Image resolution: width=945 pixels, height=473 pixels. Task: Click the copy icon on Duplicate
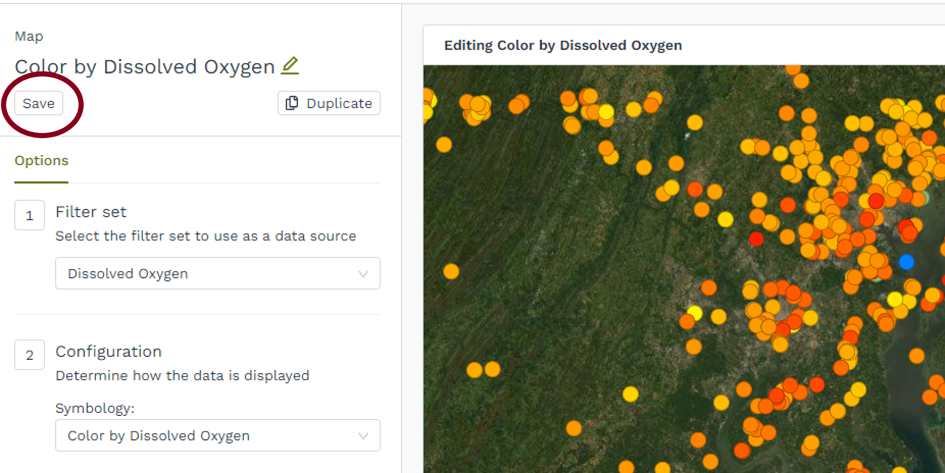click(x=292, y=103)
